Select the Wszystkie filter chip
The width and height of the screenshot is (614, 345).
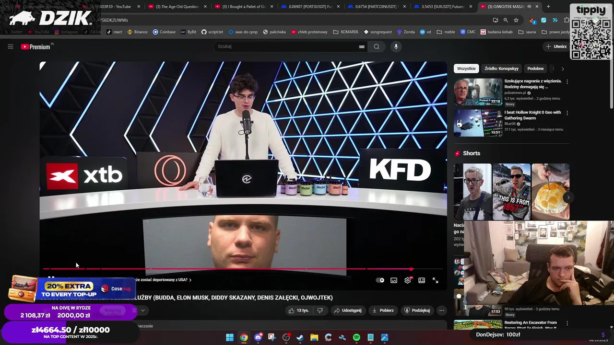coord(466,69)
